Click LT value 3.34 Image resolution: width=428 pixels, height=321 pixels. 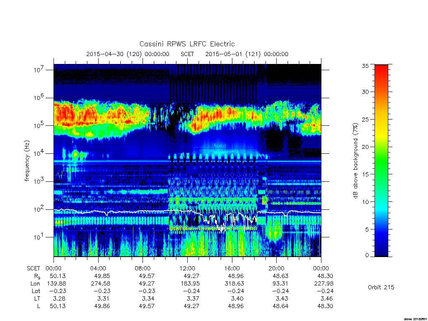pos(148,298)
